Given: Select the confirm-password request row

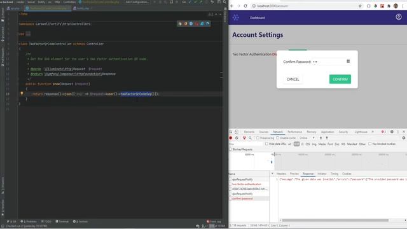Looking at the screenshot, I should 249,198.
